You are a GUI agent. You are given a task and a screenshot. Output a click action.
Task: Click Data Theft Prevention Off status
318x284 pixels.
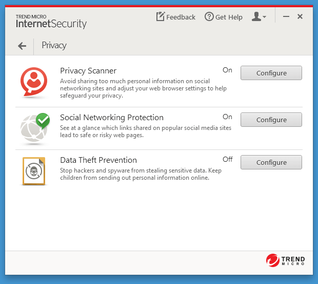tap(227, 160)
